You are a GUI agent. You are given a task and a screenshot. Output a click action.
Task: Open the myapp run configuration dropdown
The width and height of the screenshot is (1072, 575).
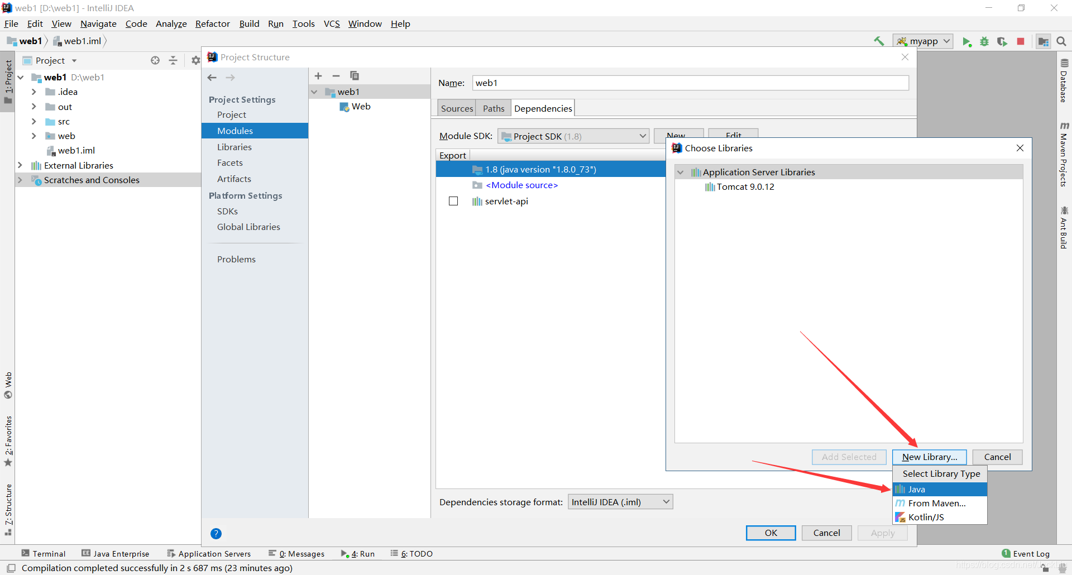(923, 41)
